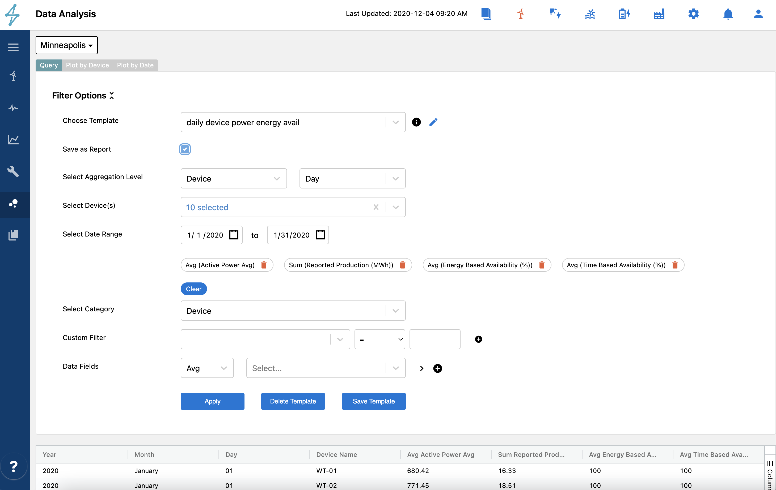The image size is (776, 490).
Task: Delete the Avg (Active Power Avg) chip
Action: pos(264,265)
